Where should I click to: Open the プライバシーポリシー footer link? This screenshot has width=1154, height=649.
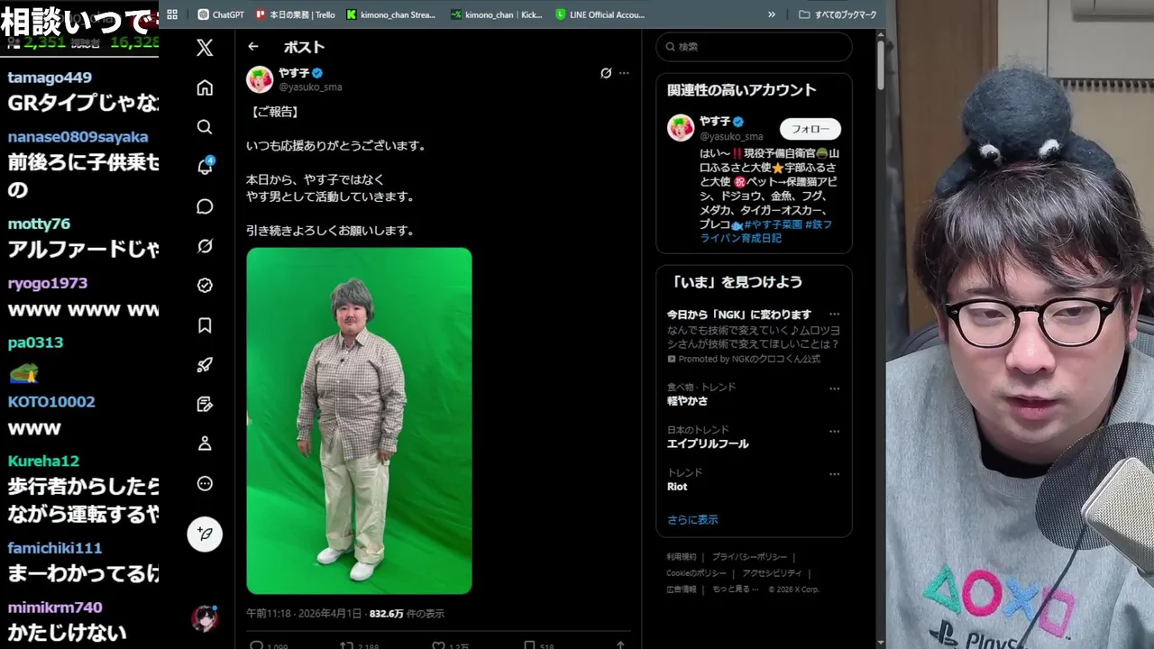(x=749, y=557)
